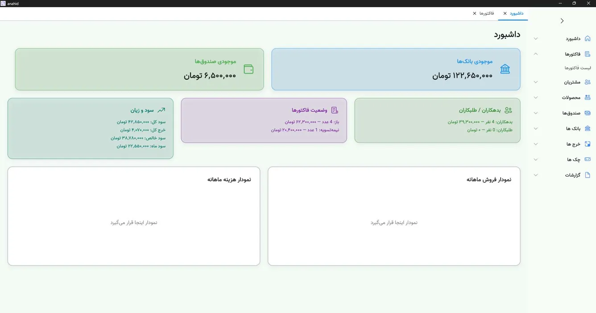Viewport: 596px width, 313px height.
Task: Click the طلبکاران creditors line
Action: [x=490, y=130]
